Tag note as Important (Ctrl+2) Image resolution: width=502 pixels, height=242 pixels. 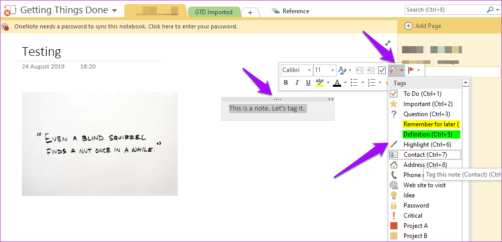point(425,104)
